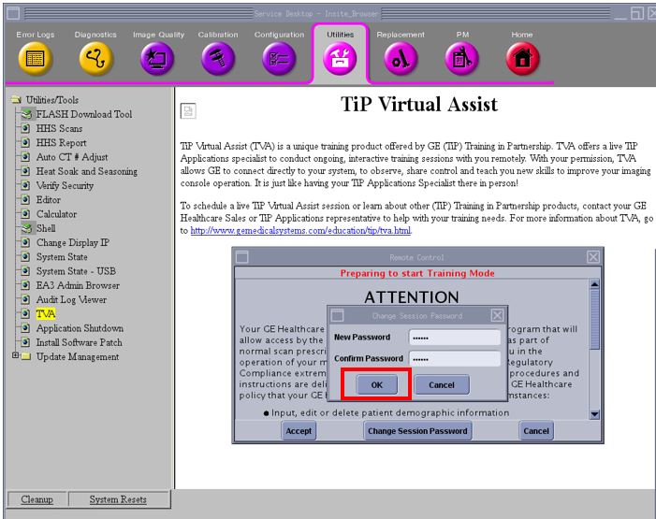Follow the gemedicalsystems.com TVA link

point(300,231)
